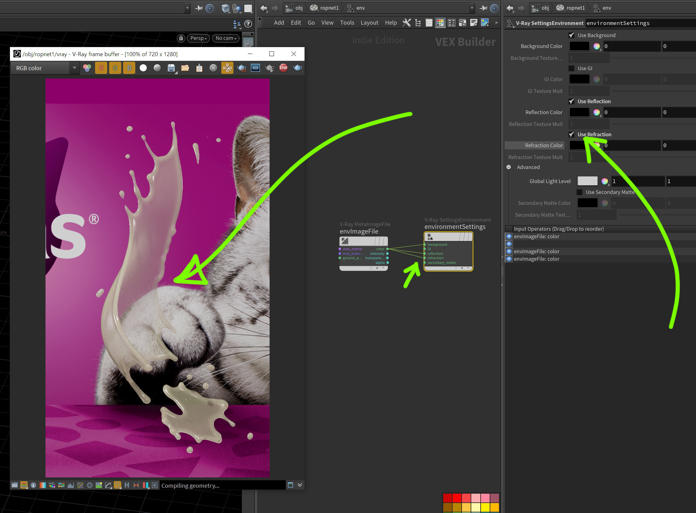Navigate to ropnet1 in network editor path
696x513 pixels.
tap(324, 8)
